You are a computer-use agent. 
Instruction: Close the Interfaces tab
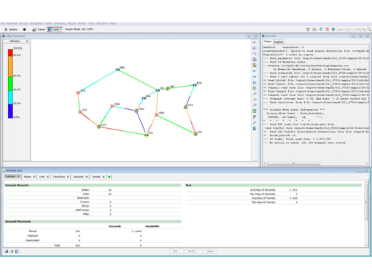[68, 177]
